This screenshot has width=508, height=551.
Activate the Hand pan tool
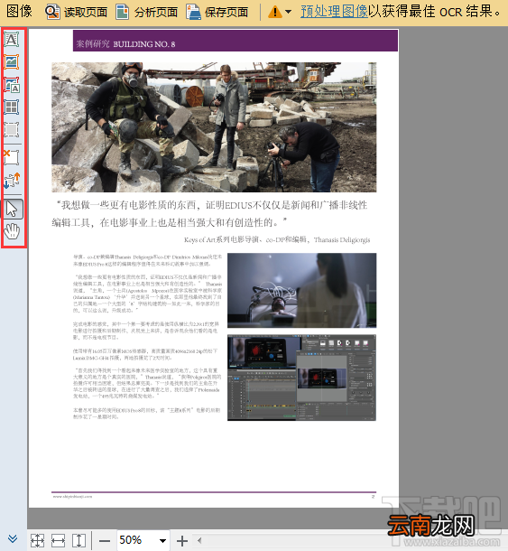(x=12, y=231)
